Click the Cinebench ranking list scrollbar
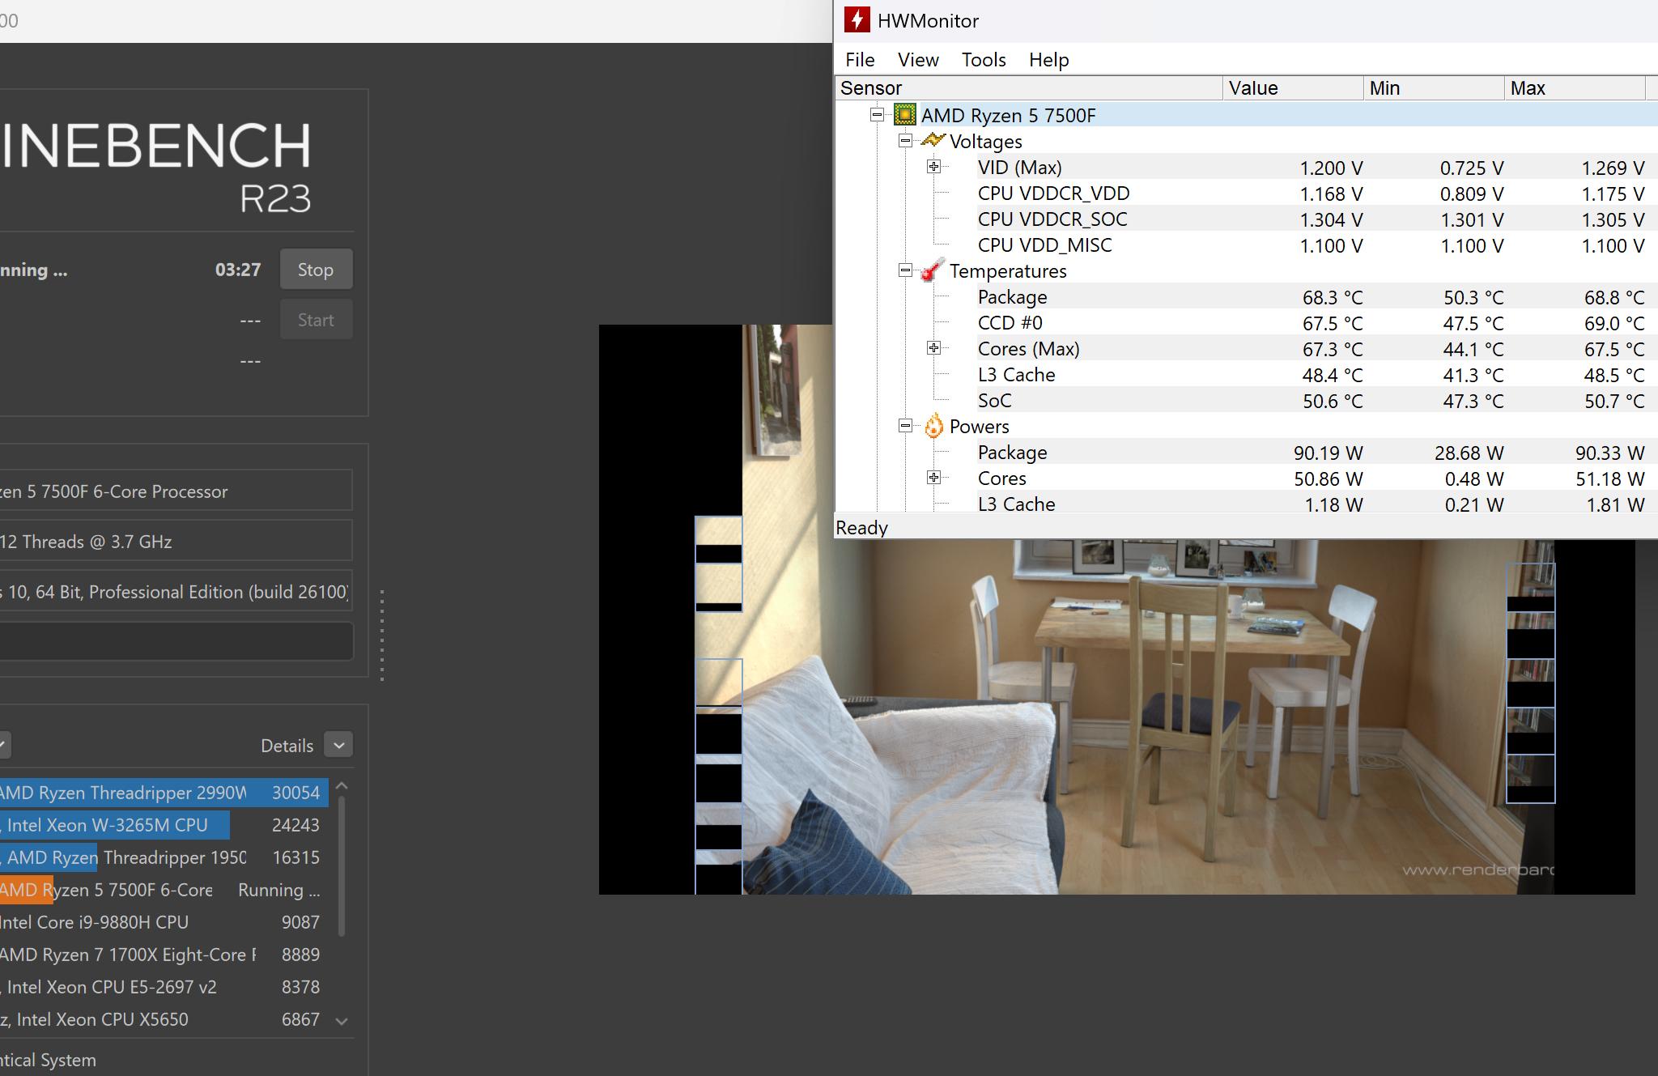This screenshot has width=1658, height=1076. [342, 866]
